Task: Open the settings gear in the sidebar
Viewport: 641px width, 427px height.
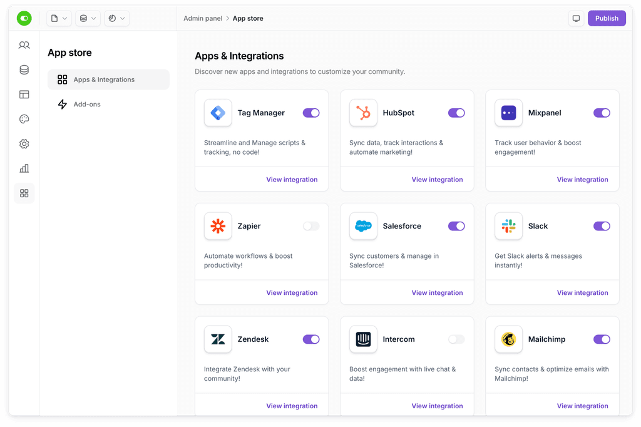Action: coord(24,144)
